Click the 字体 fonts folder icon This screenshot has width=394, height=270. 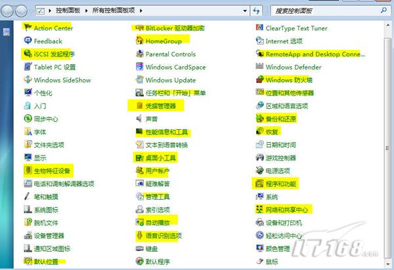coord(28,131)
